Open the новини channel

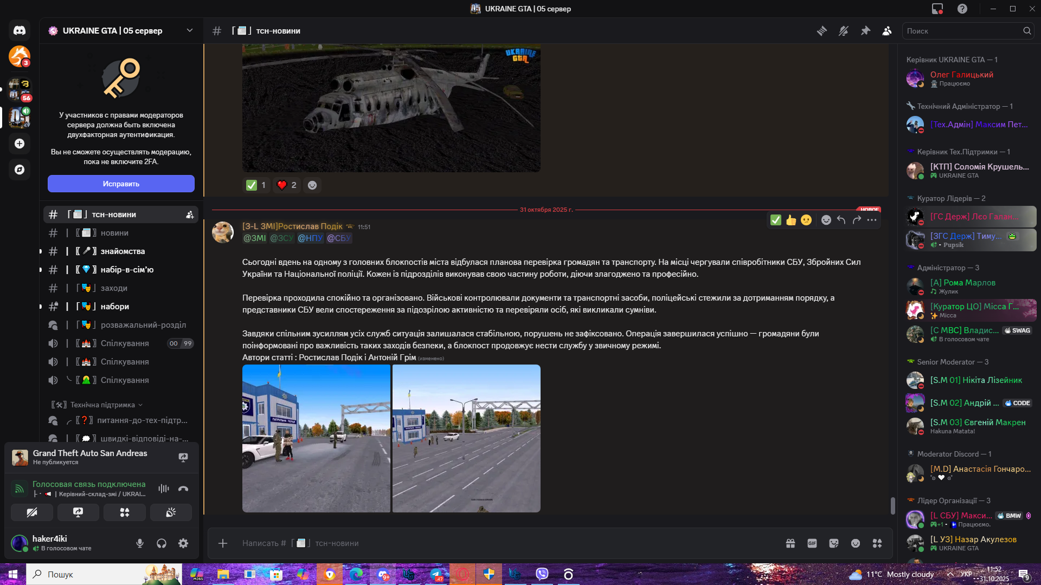[121, 233]
